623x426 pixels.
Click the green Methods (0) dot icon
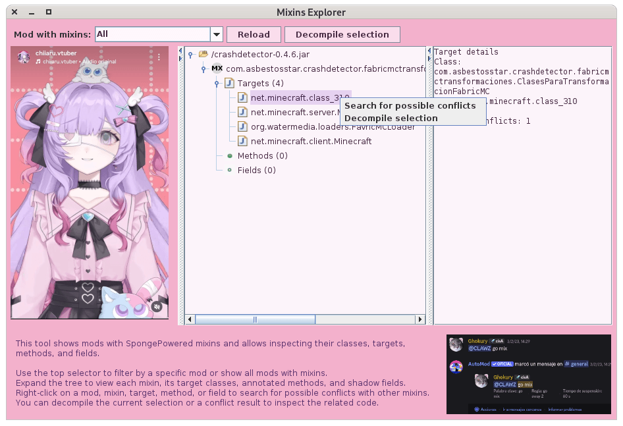(230, 156)
